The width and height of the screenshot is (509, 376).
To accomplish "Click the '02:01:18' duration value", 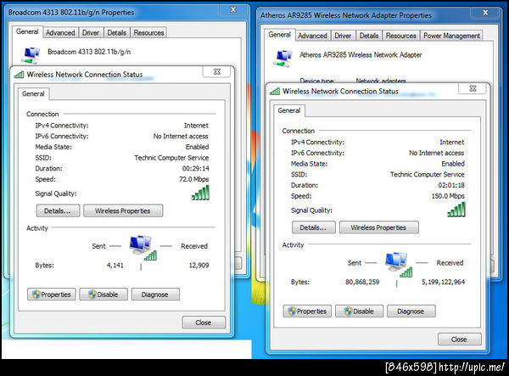I will pos(451,185).
